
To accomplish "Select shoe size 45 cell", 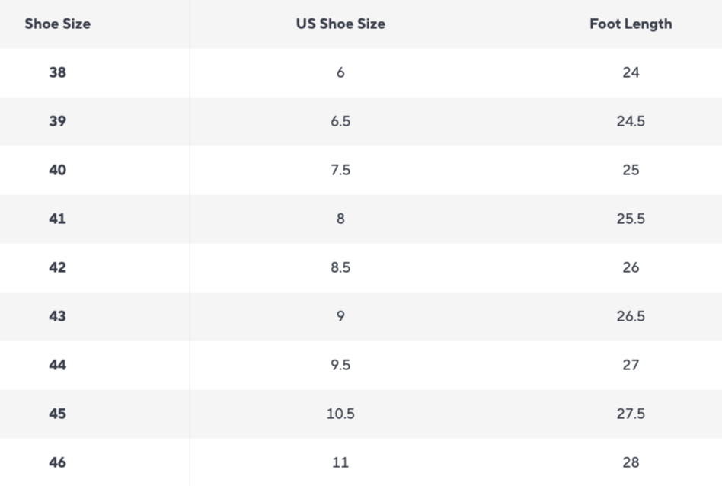I will coord(57,414).
